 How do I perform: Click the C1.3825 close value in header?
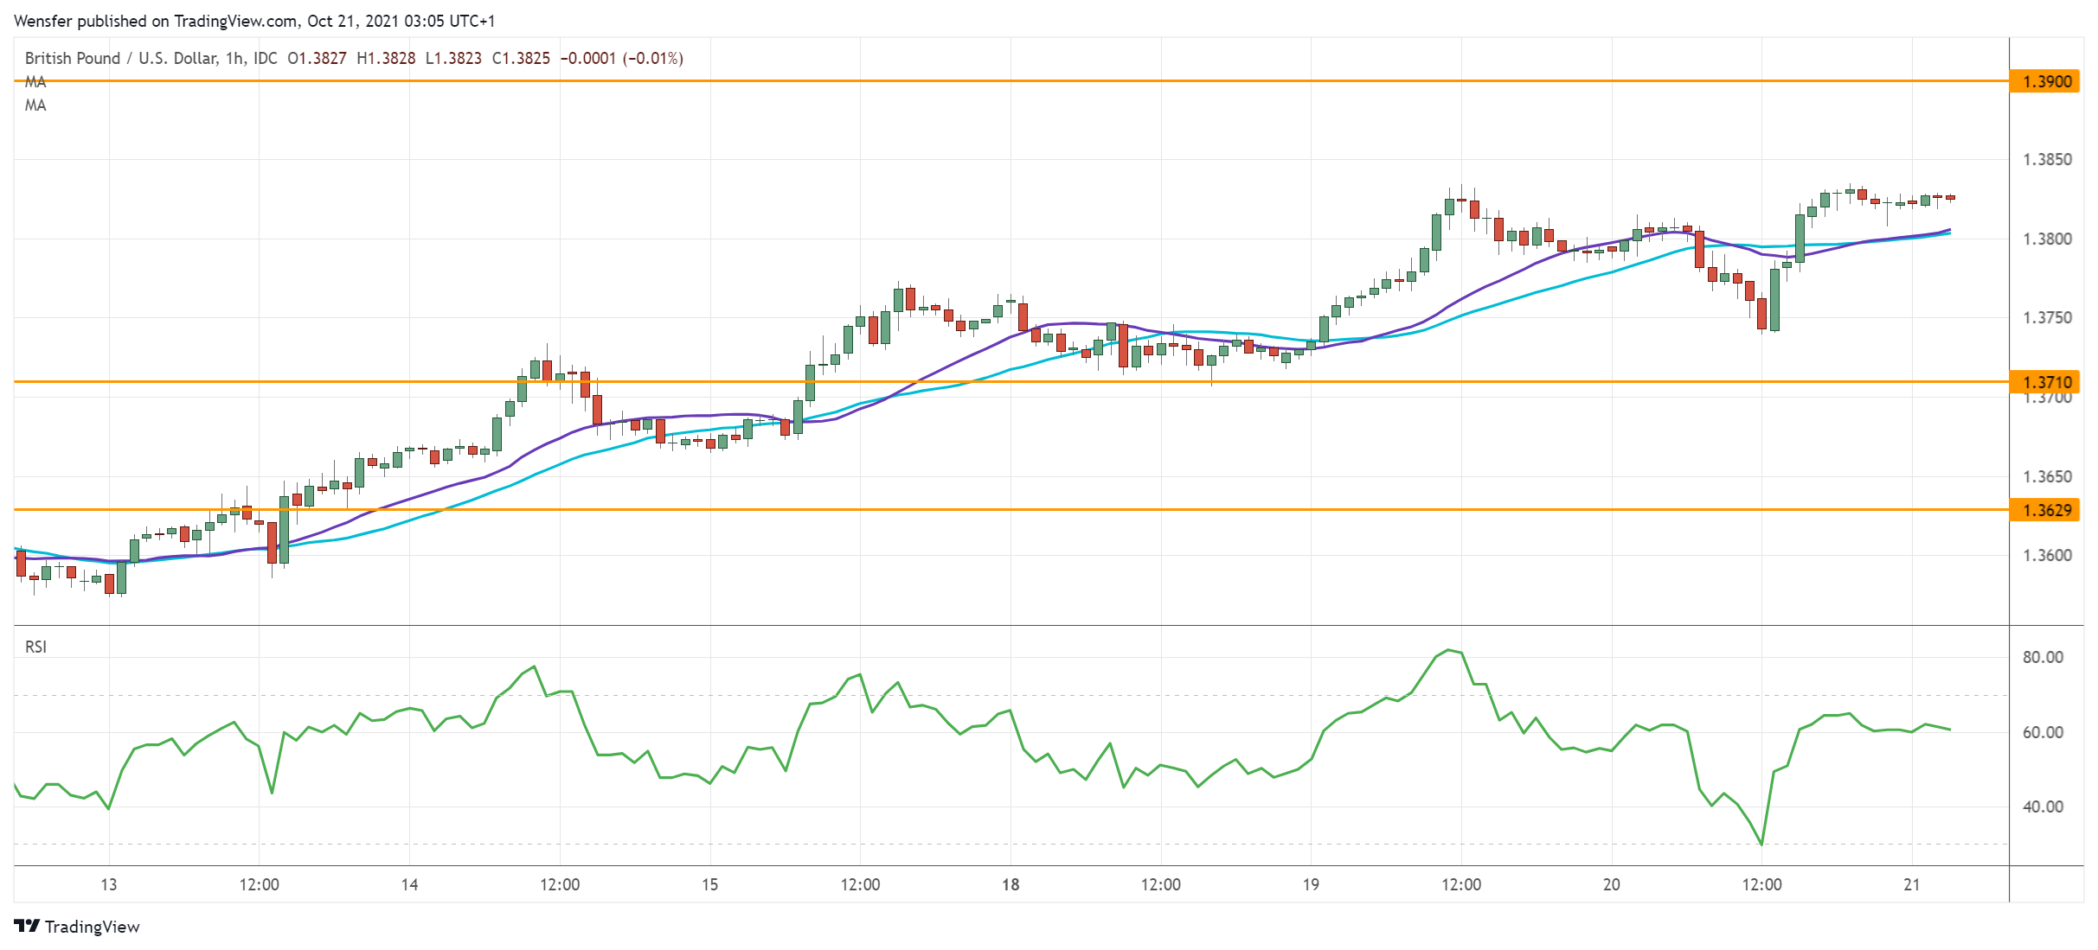point(521,58)
